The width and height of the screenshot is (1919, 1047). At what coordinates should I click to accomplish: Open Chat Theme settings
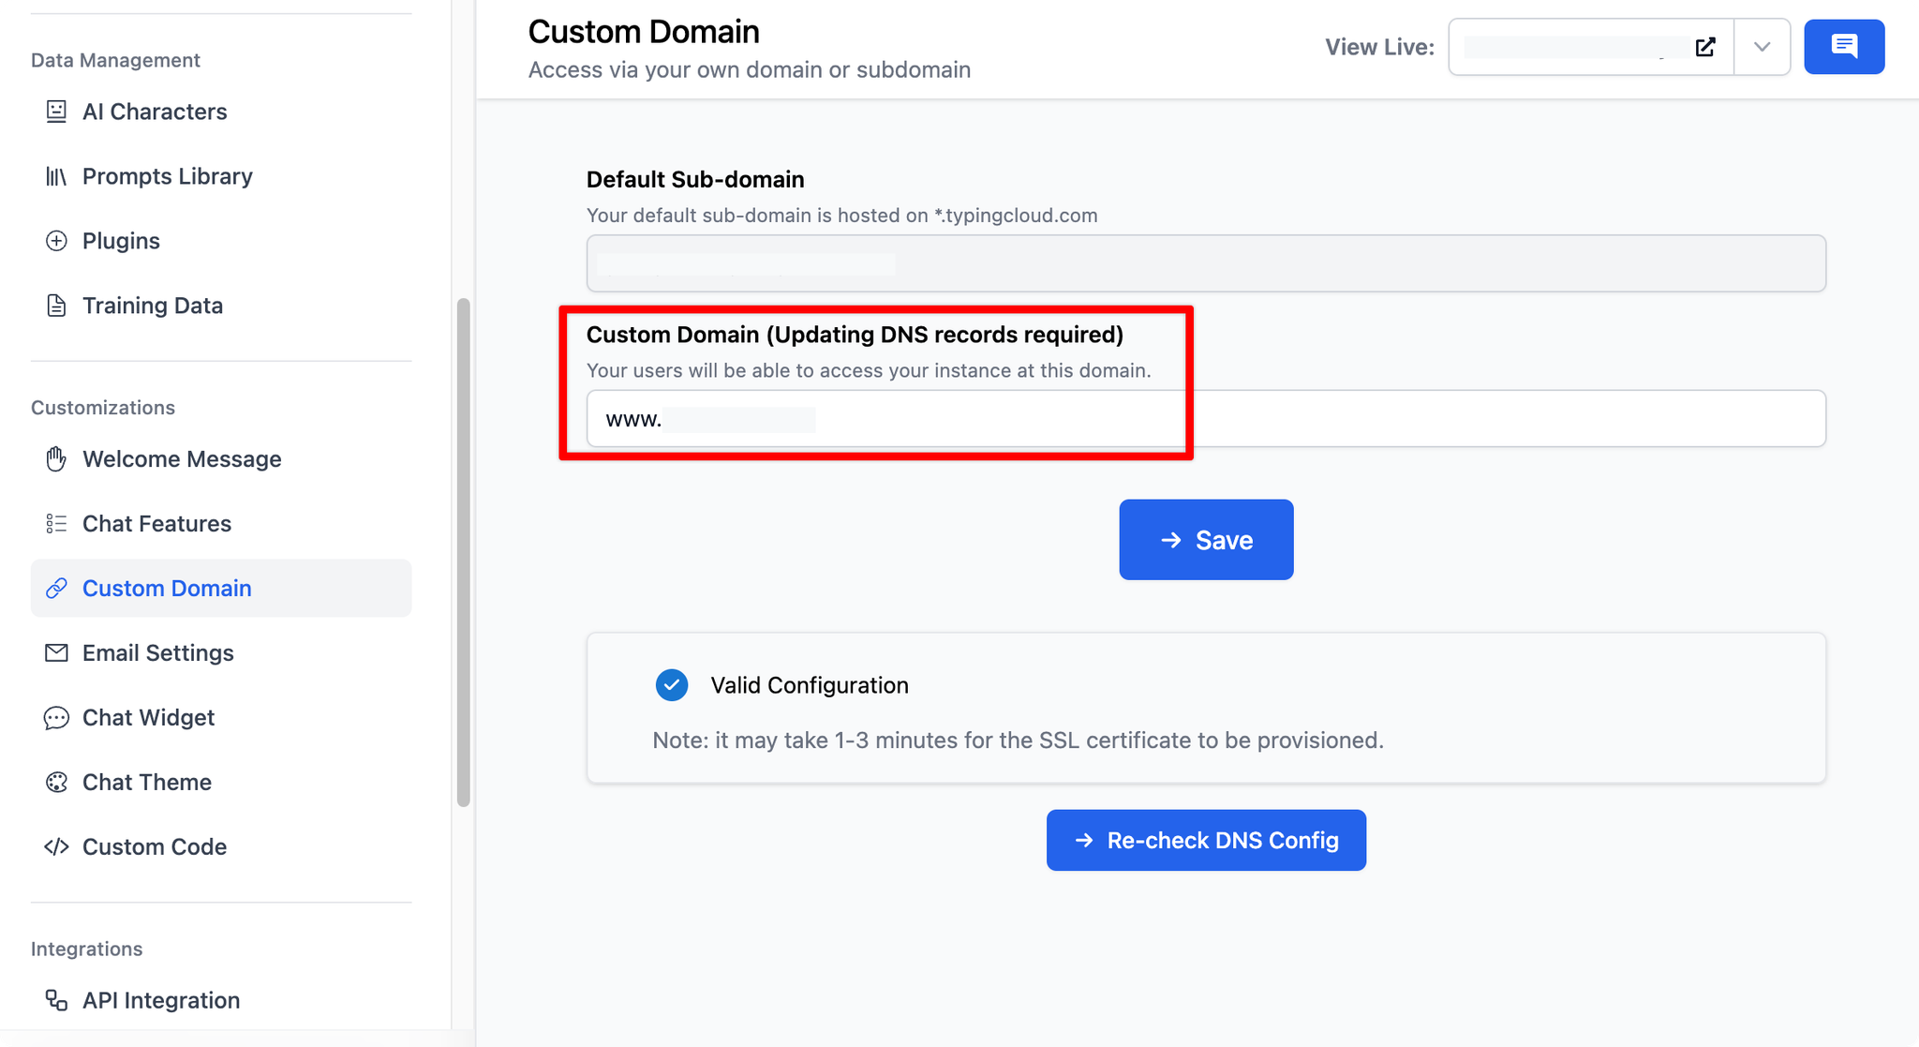221,782
